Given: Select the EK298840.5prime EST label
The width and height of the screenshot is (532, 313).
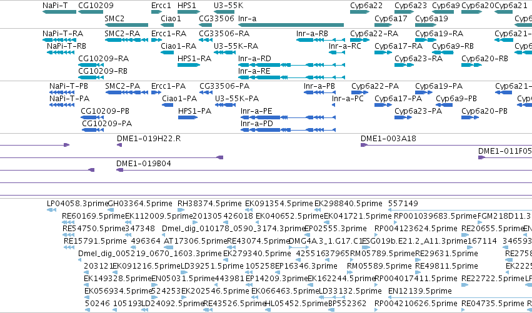Looking at the screenshot, I should pyautogui.click(x=348, y=204).
